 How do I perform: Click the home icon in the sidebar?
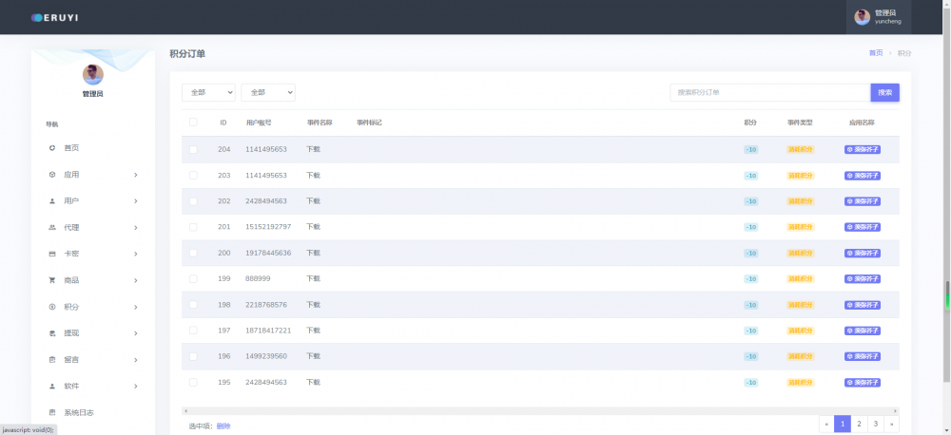coord(52,148)
